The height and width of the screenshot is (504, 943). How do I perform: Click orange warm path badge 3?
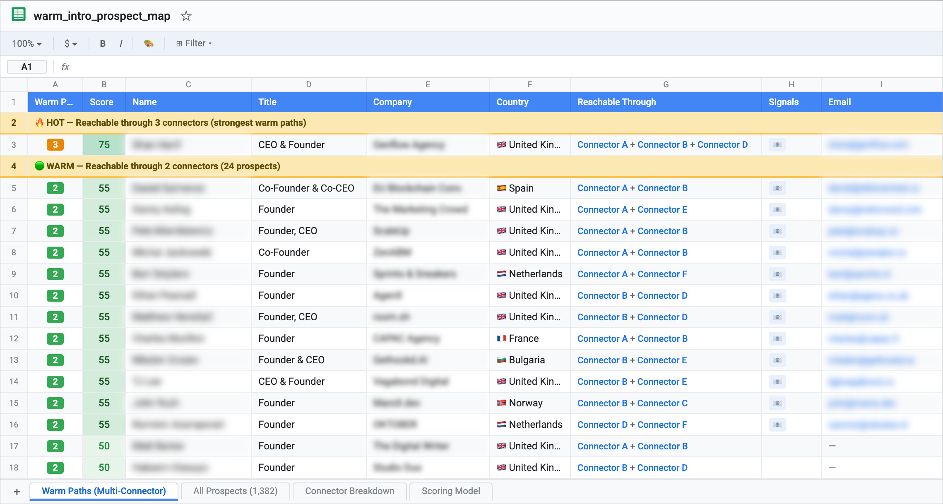[55, 145]
